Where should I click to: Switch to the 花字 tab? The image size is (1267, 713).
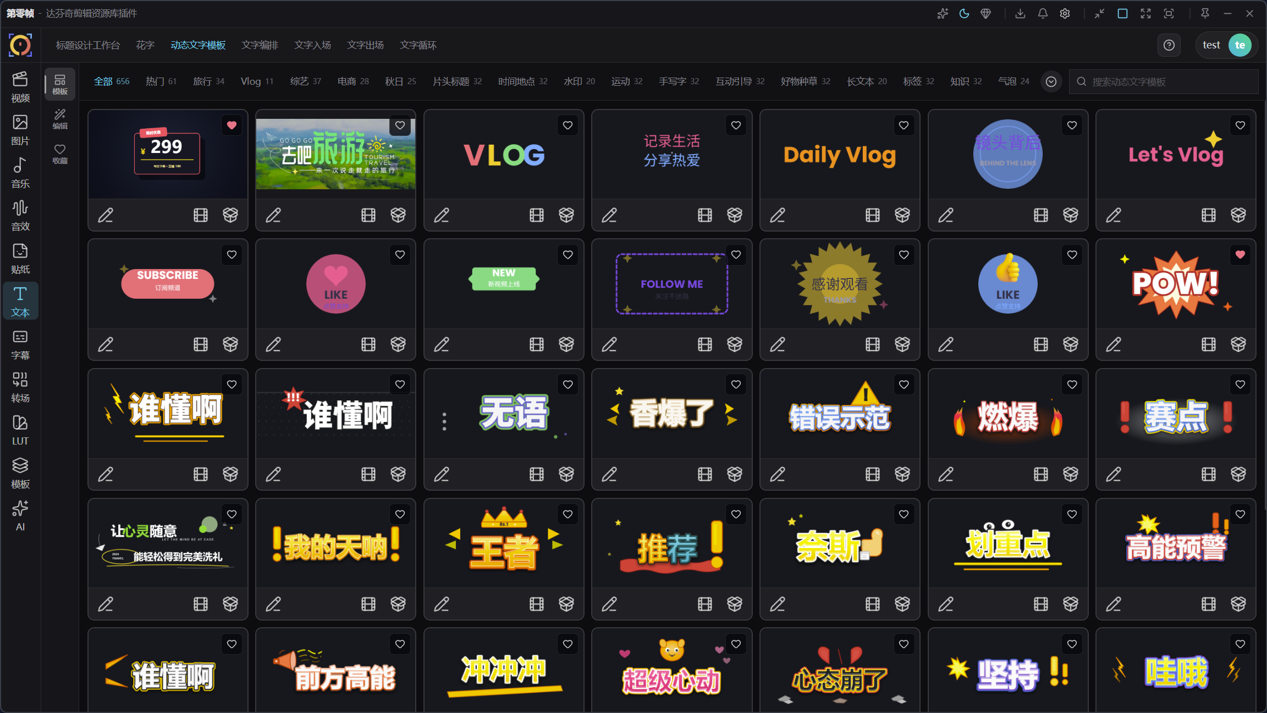coord(145,45)
